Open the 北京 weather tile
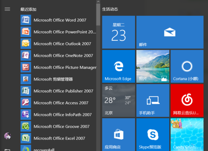The height and width of the screenshot is (151, 208). [x=119, y=100]
